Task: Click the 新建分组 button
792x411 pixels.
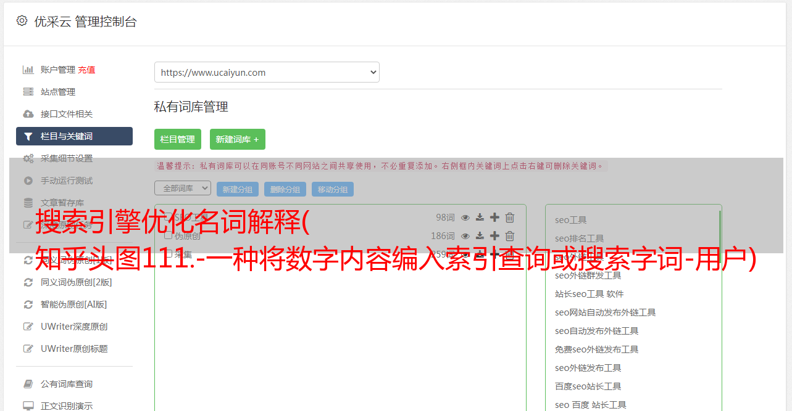Action: [238, 189]
